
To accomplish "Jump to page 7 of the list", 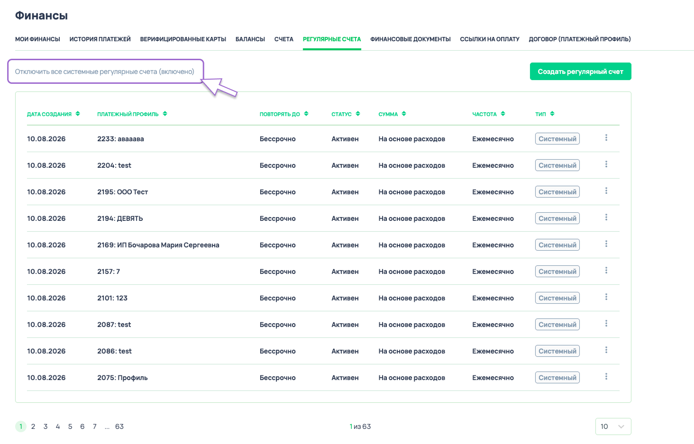I will tap(95, 426).
